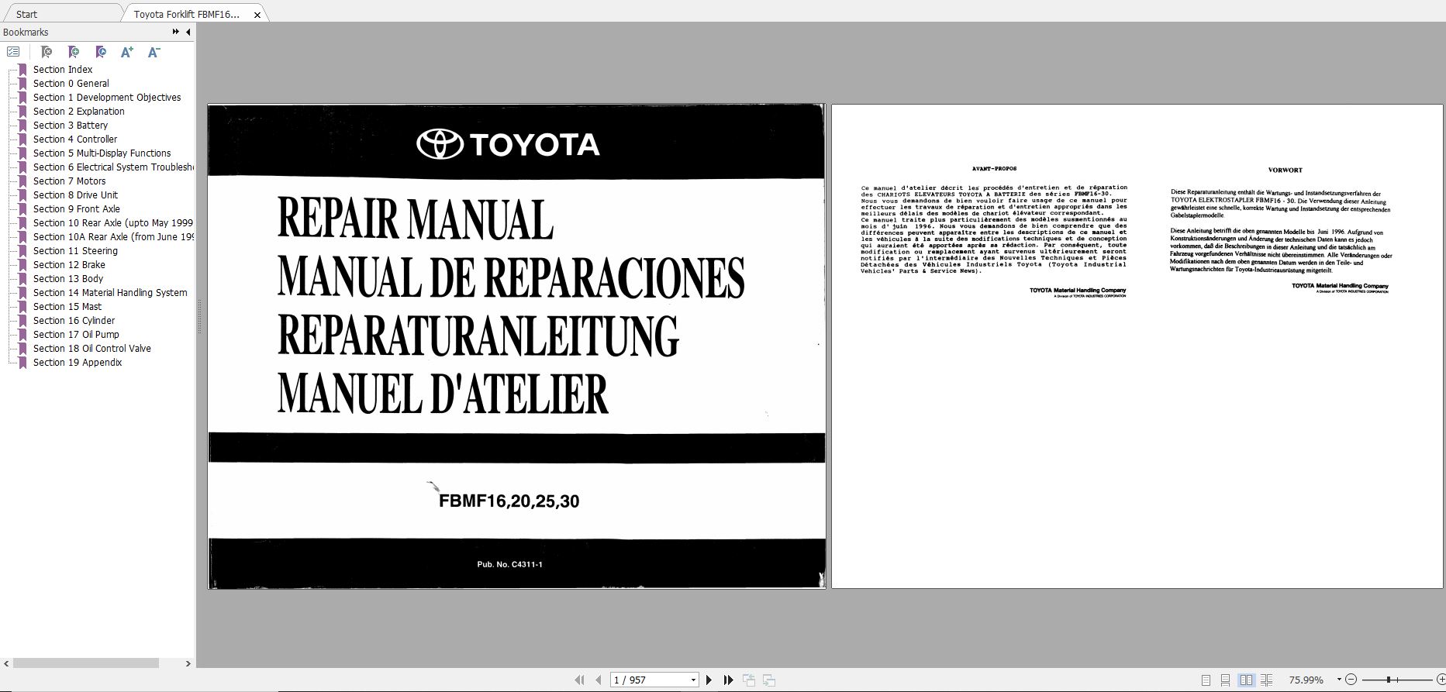Select Section 8 Drive Unit bookmark
Screen dimensions: 1446x692
(76, 195)
